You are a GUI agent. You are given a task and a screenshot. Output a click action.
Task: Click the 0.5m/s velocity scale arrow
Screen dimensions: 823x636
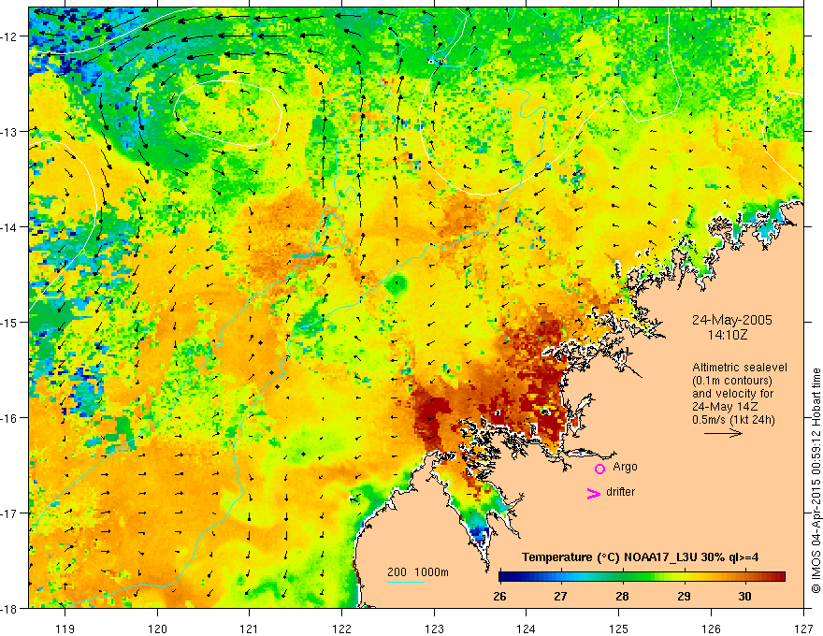pyautogui.click(x=723, y=433)
